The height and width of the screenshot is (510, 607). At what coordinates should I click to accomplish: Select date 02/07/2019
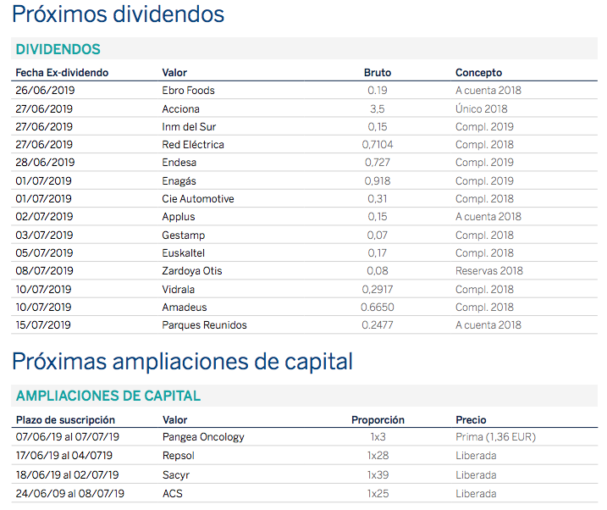(x=44, y=217)
